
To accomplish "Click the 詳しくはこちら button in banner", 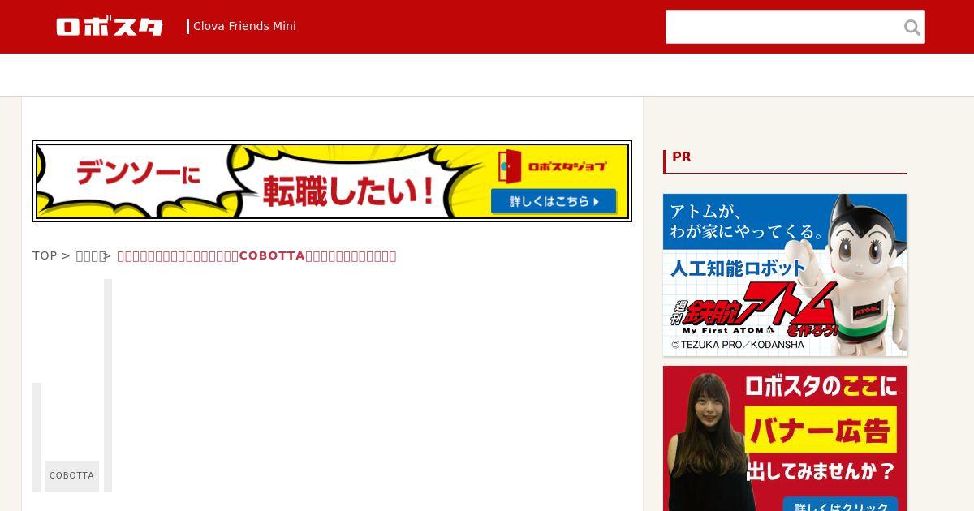I will tap(554, 201).
